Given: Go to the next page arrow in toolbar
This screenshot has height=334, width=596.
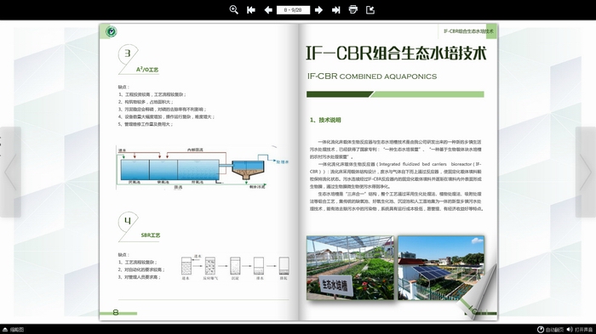Looking at the screenshot, I should 319,10.
